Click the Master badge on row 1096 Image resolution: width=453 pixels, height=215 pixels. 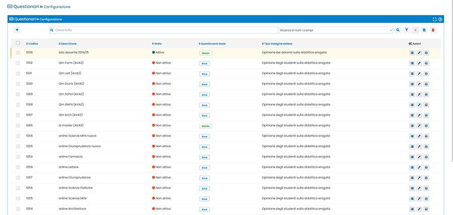point(205,52)
